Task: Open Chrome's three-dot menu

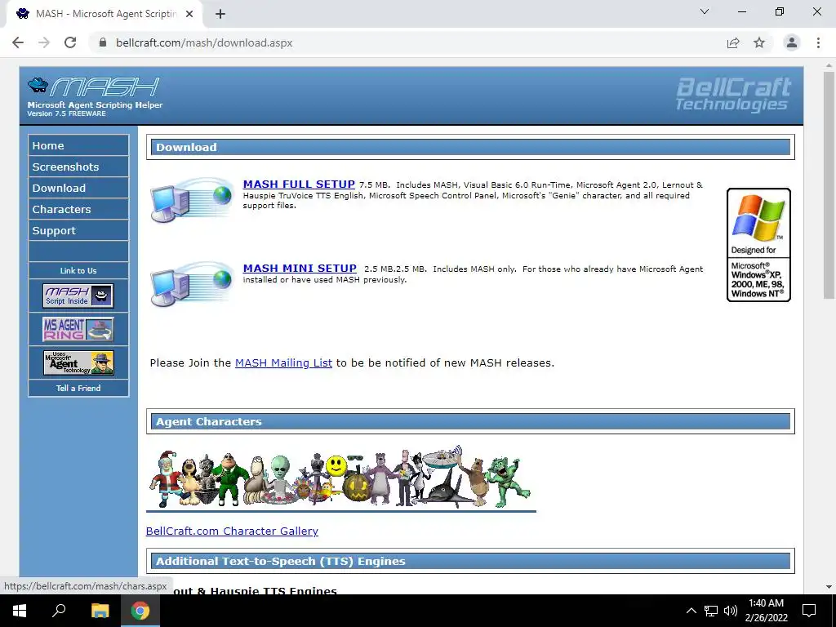Action: tap(818, 42)
